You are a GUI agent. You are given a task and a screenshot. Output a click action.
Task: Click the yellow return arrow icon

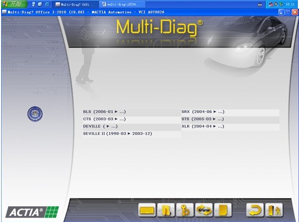[255, 210]
